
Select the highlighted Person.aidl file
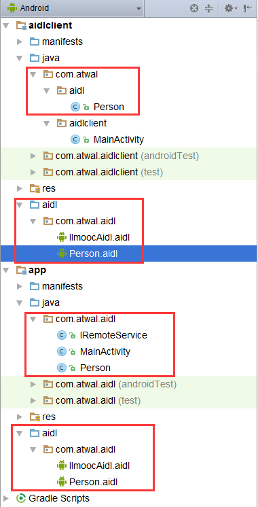coord(93,253)
